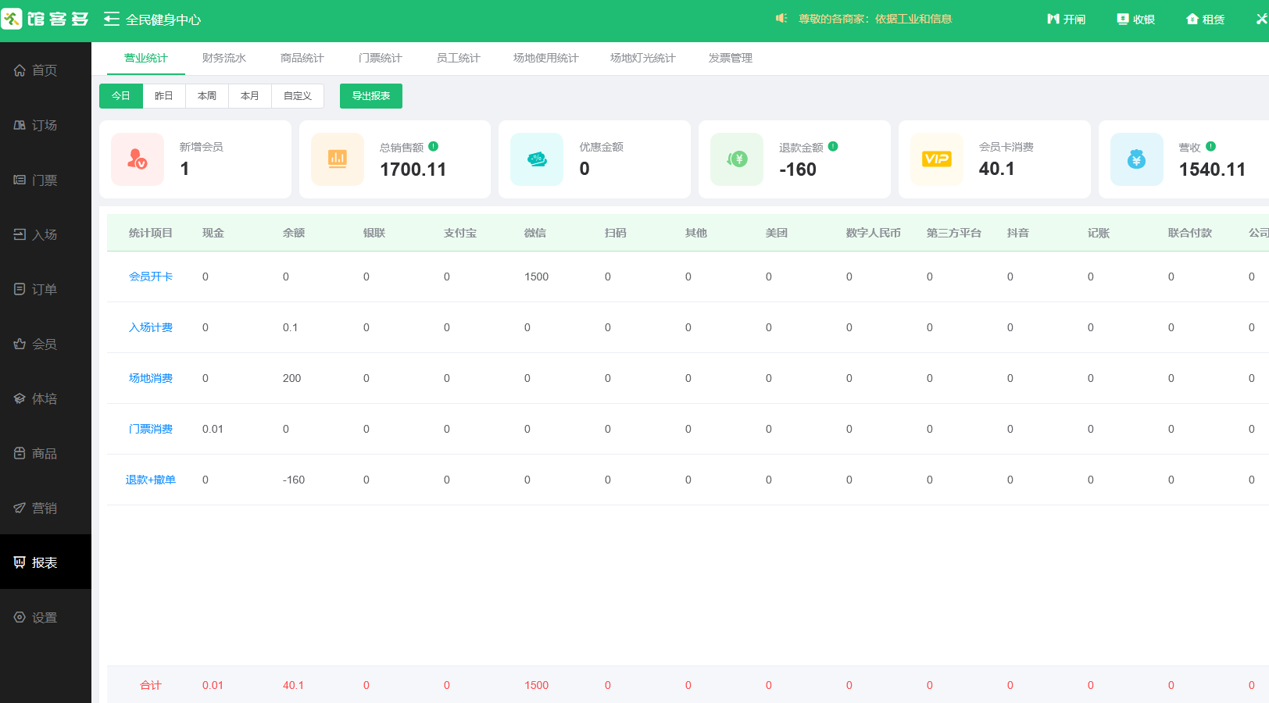Open the 退款+撤单 row link
The height and width of the screenshot is (703, 1269).
pyautogui.click(x=151, y=480)
